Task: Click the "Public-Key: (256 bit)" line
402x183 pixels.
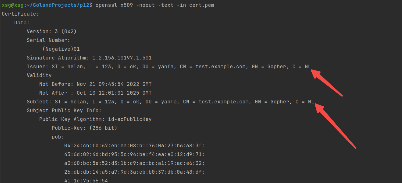Action: pyautogui.click(x=84, y=128)
